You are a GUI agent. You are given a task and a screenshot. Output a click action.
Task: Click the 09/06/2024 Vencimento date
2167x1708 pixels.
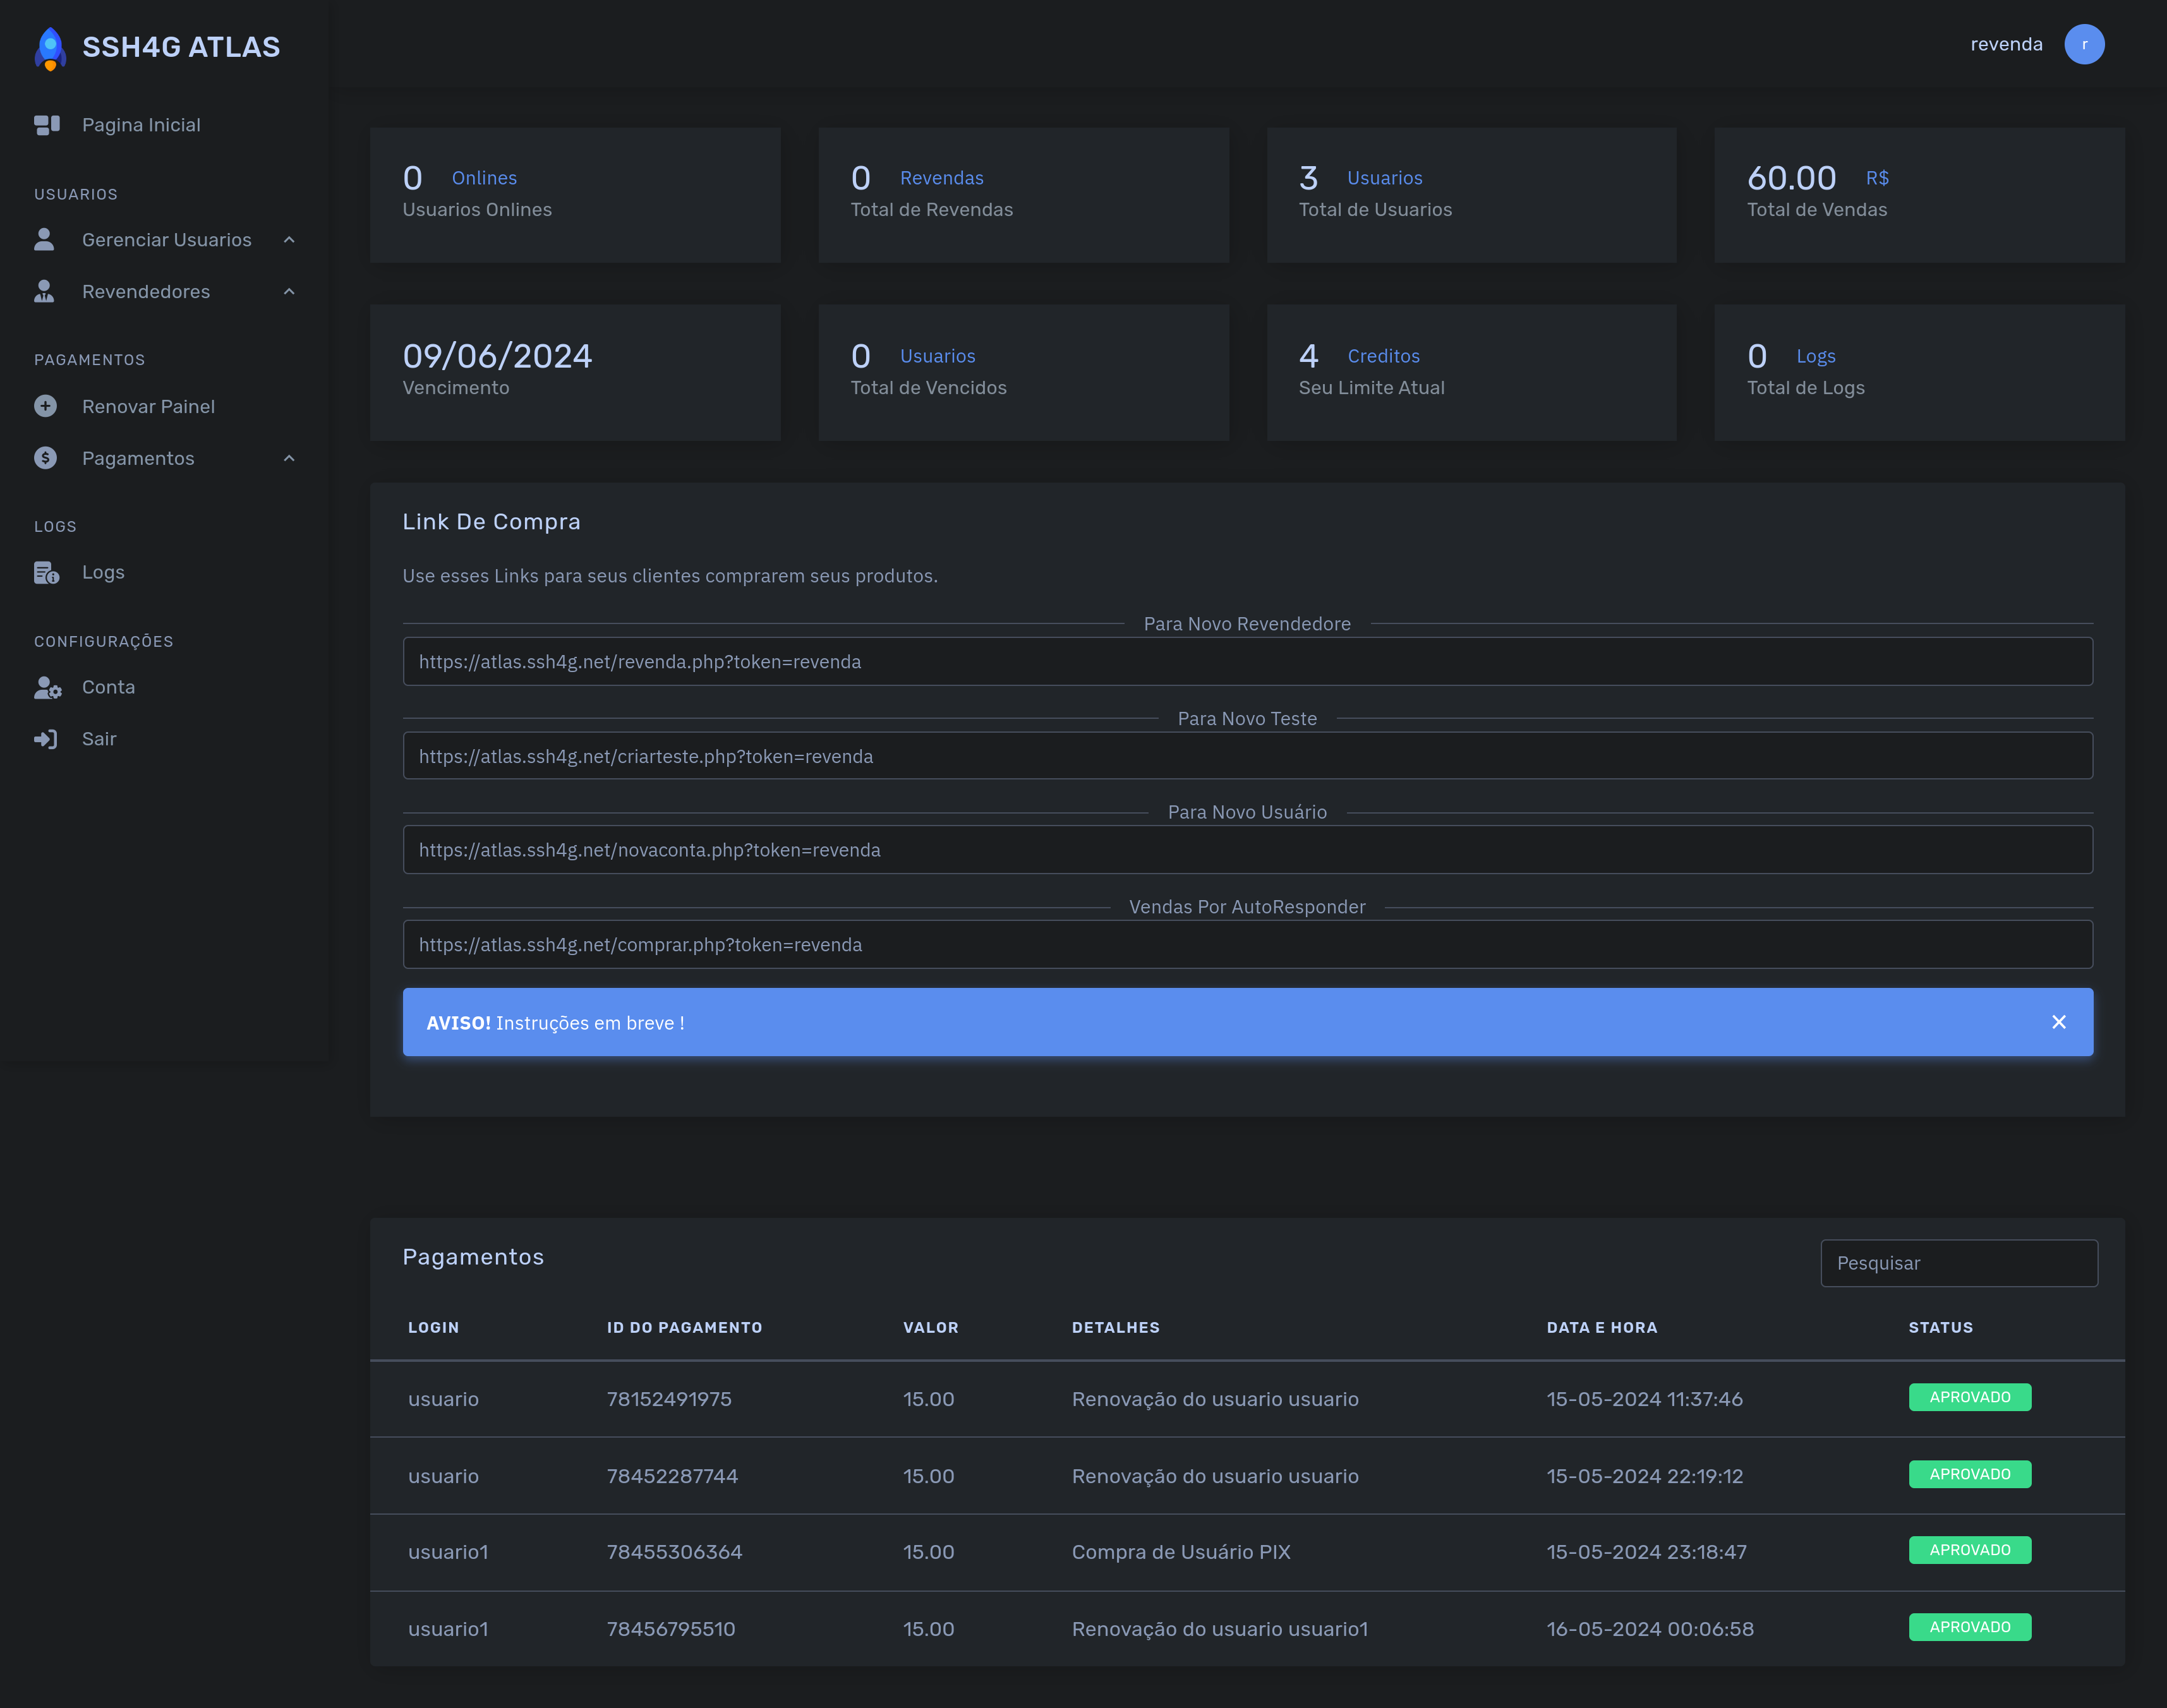497,356
